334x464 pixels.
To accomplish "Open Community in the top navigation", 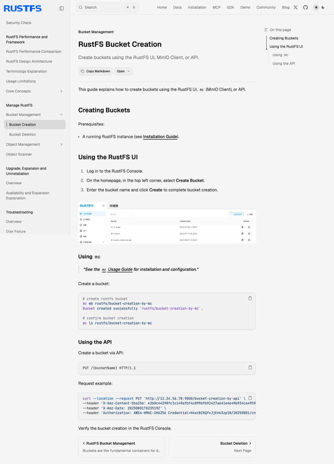I will (266, 7).
